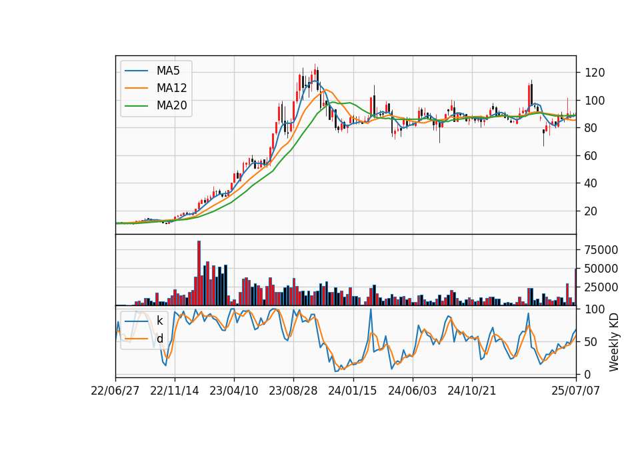This screenshot has width=640, height=460.
Task: Click the MA20 legend label
Action: coord(171,106)
